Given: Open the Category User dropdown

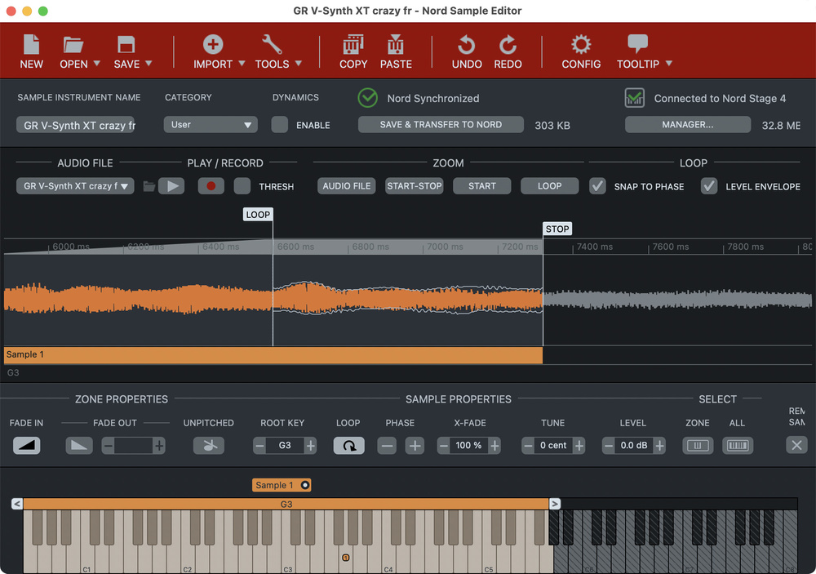Looking at the screenshot, I should [211, 124].
